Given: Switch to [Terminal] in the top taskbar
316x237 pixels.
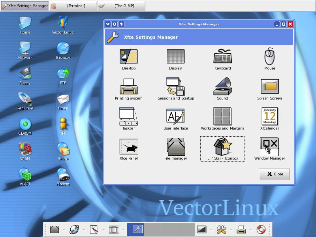Looking at the screenshot, I should pos(73,6).
